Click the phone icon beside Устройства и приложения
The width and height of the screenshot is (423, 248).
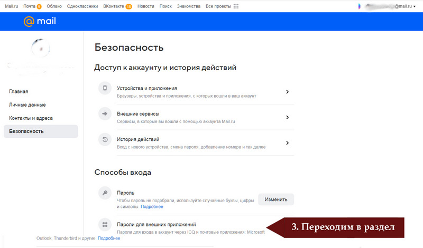coord(105,89)
